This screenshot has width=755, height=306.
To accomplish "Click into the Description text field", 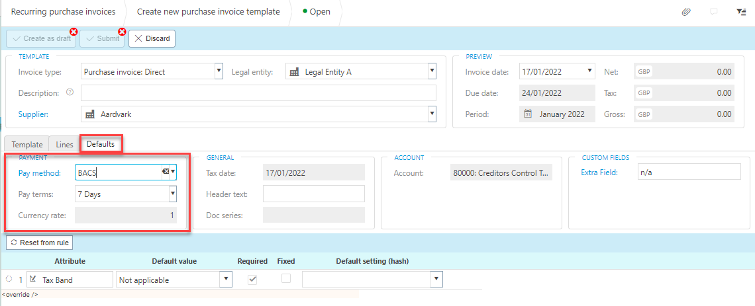I will [x=258, y=93].
